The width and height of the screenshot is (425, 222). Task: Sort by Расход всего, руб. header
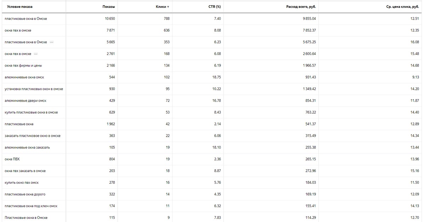(301, 7)
